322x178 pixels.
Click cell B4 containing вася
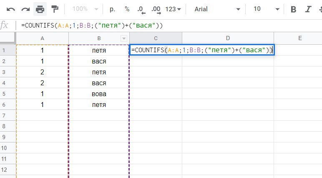pyautogui.click(x=99, y=83)
